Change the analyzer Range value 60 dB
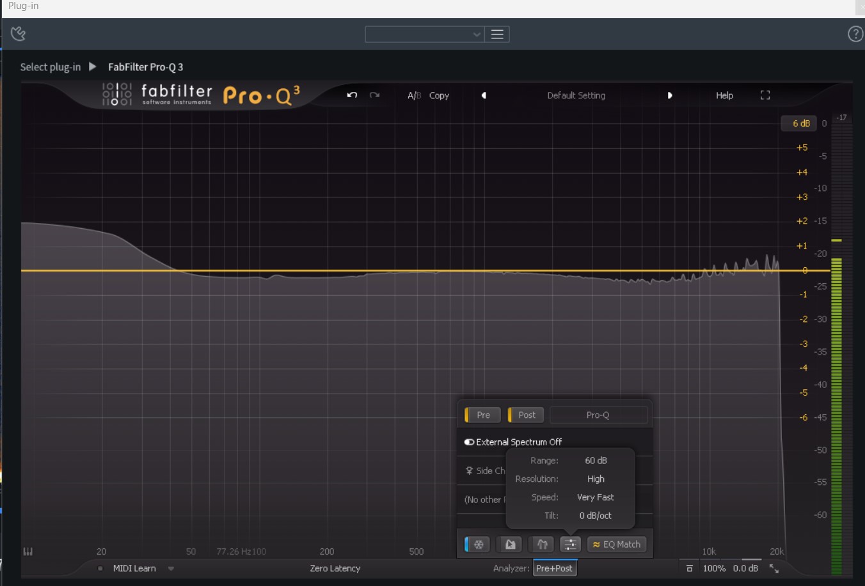Image resolution: width=865 pixels, height=586 pixels. pyautogui.click(x=596, y=461)
